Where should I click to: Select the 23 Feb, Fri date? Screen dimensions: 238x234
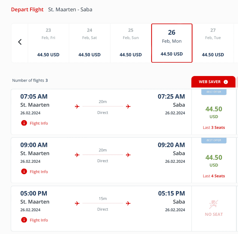pyautogui.click(x=48, y=43)
